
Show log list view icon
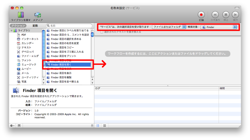(98, 126)
